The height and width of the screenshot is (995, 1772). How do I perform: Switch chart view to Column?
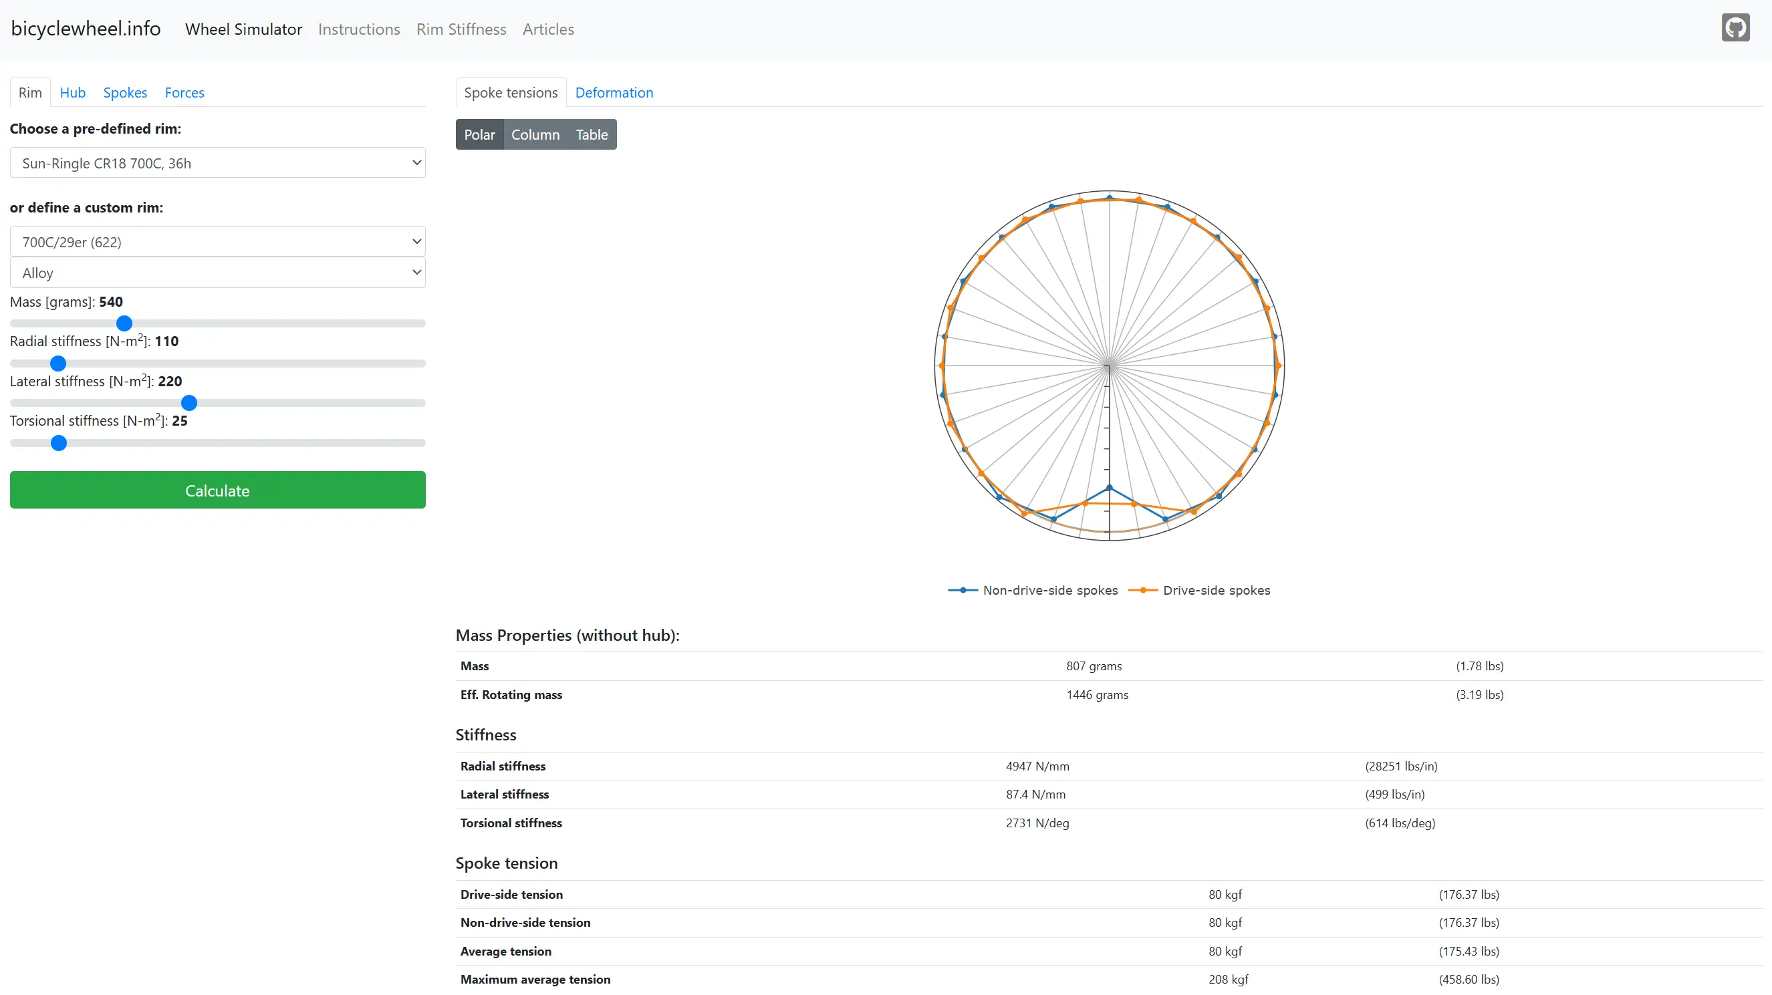pos(535,135)
